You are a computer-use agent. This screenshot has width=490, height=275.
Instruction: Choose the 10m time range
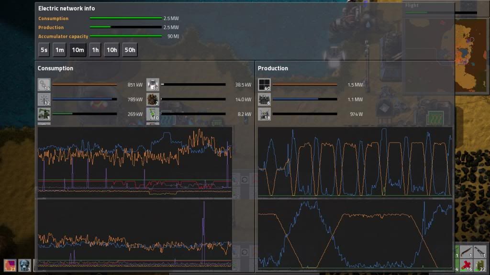point(78,50)
